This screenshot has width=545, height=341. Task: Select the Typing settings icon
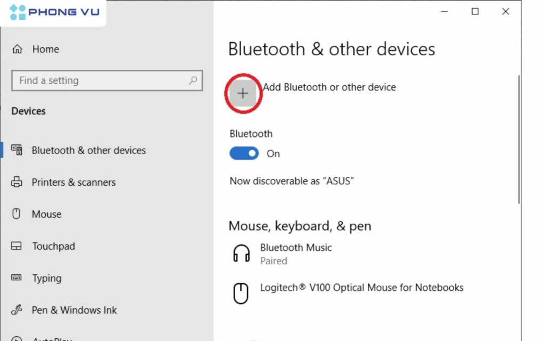tap(18, 278)
